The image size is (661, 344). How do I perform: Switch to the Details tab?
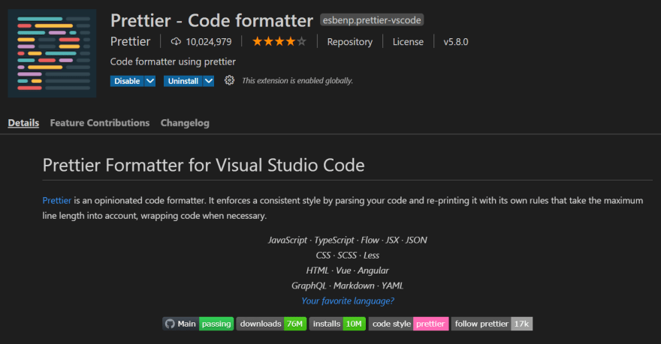tap(23, 123)
